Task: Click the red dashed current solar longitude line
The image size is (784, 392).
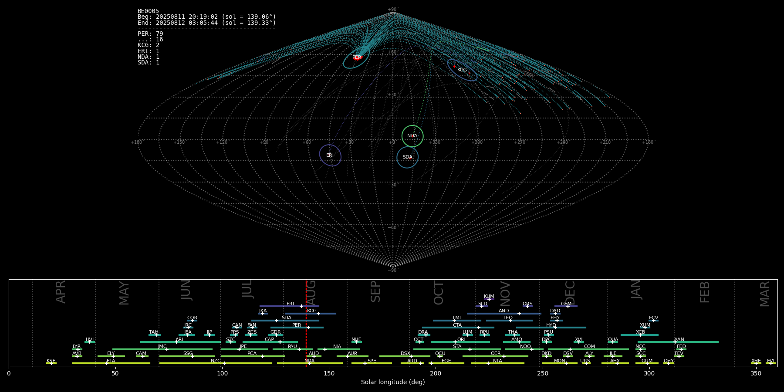Action: tap(306, 323)
